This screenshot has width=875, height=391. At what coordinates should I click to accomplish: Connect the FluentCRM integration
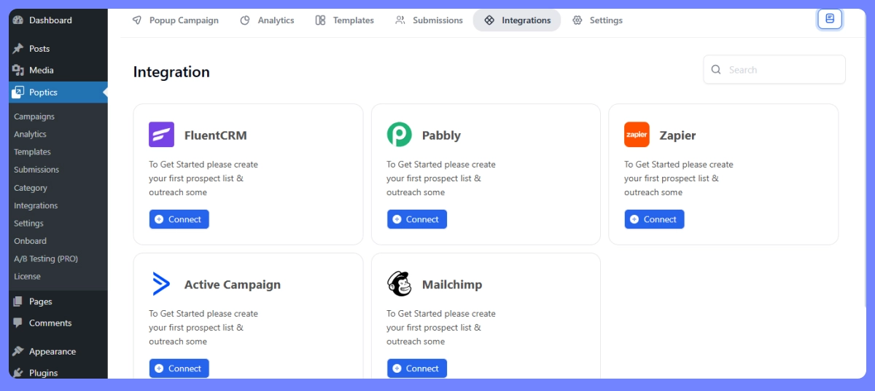point(179,219)
